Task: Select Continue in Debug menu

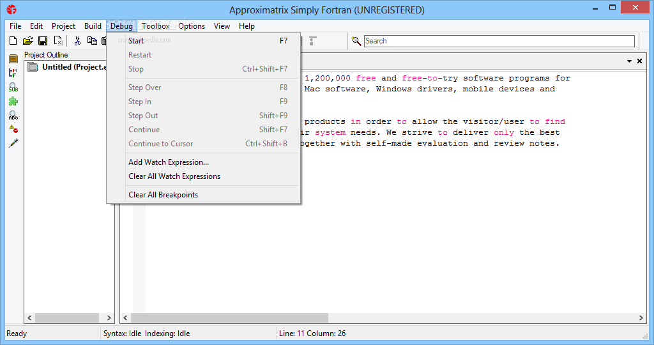Action: pyautogui.click(x=204, y=130)
